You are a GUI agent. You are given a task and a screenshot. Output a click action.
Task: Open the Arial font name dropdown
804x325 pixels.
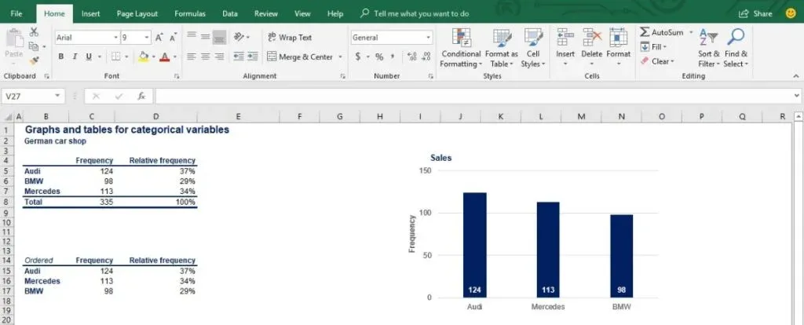coord(114,37)
